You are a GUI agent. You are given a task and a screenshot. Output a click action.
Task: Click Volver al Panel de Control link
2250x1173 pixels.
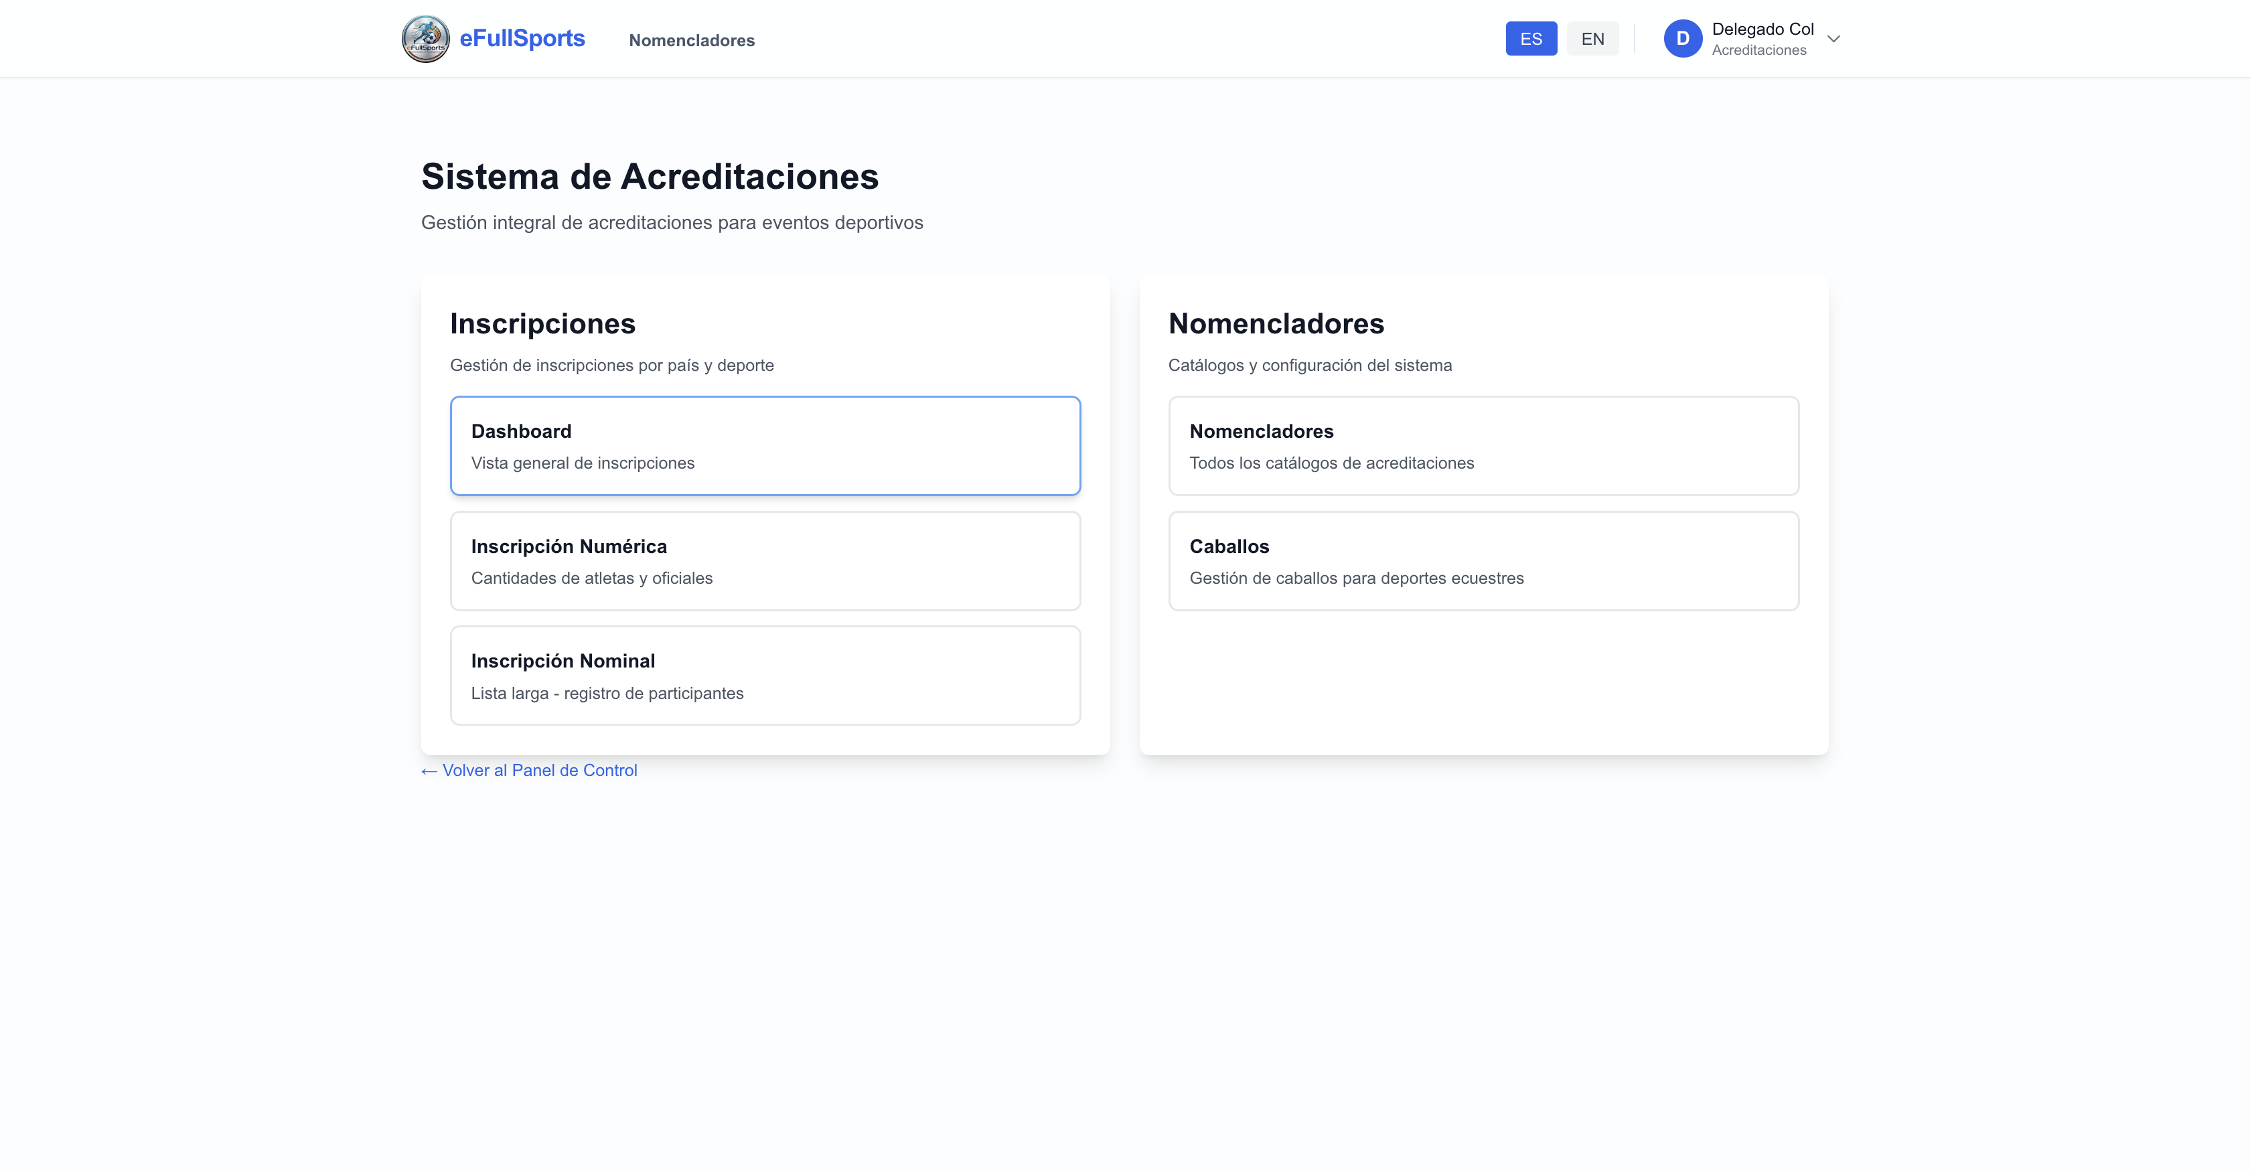tap(539, 771)
